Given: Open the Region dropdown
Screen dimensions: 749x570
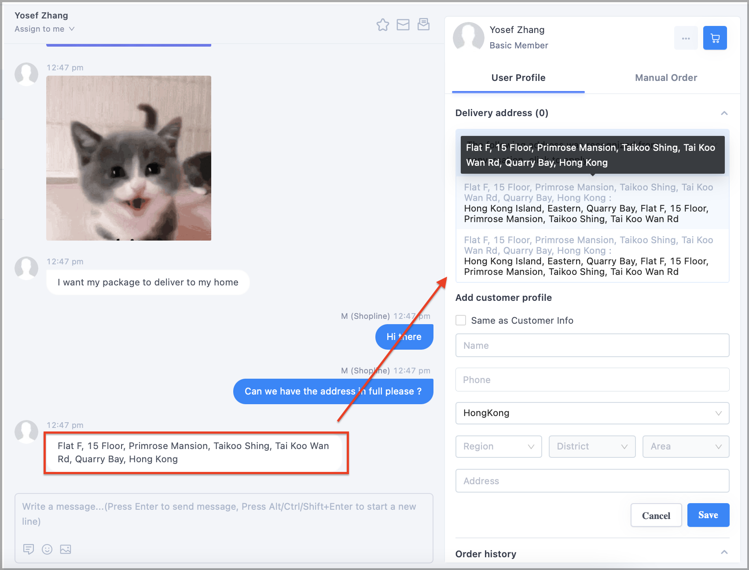Looking at the screenshot, I should (499, 446).
